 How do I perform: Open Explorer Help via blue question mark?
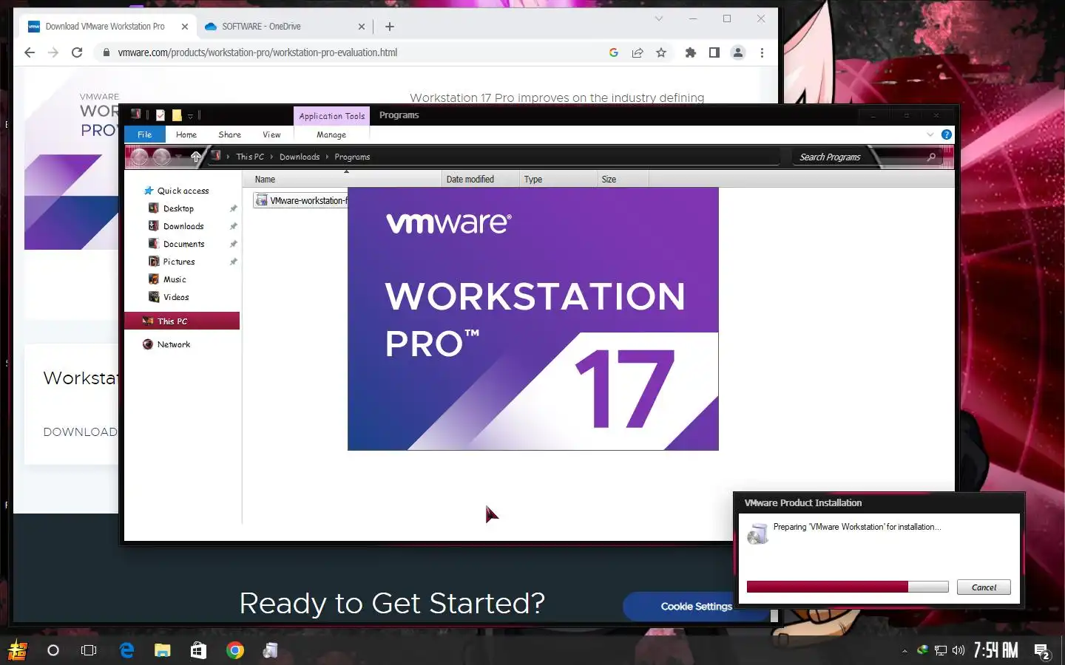click(x=947, y=134)
